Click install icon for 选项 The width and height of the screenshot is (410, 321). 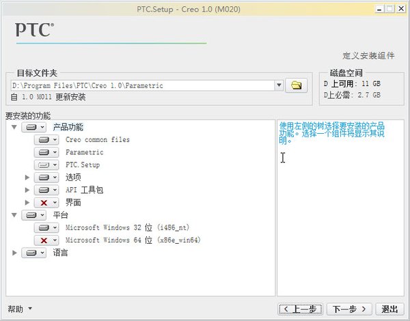[44, 178]
